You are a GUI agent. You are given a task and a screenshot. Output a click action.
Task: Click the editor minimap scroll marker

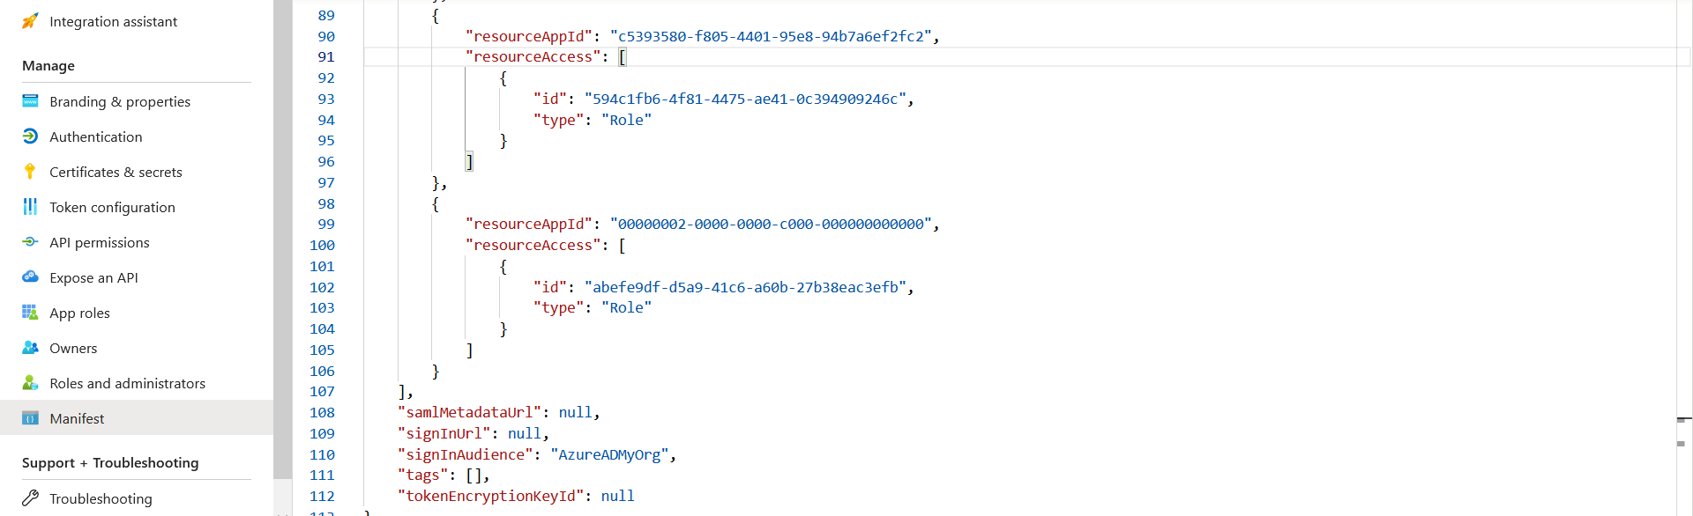pyautogui.click(x=1683, y=420)
